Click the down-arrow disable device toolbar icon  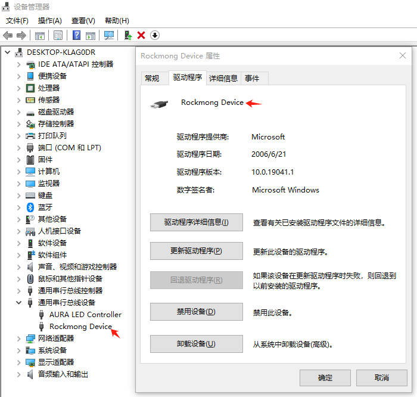pyautogui.click(x=155, y=35)
